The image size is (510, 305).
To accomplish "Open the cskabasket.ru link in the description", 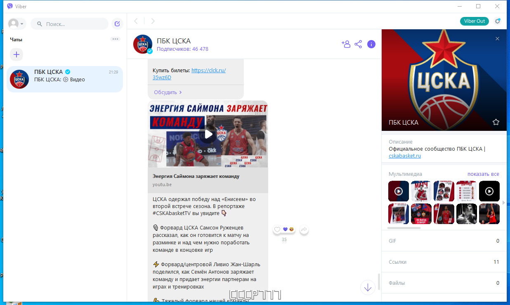I will coord(404,156).
